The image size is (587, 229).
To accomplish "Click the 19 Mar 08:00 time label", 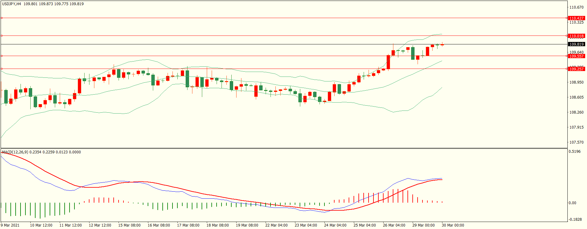I will click(247, 225).
